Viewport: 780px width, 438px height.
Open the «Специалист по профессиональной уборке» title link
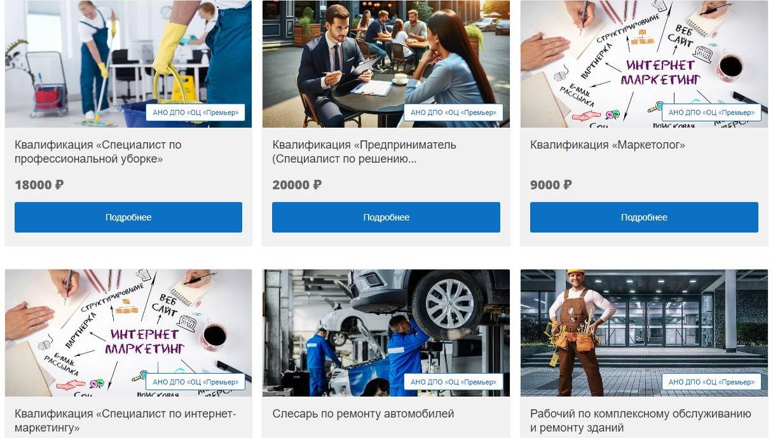98,152
